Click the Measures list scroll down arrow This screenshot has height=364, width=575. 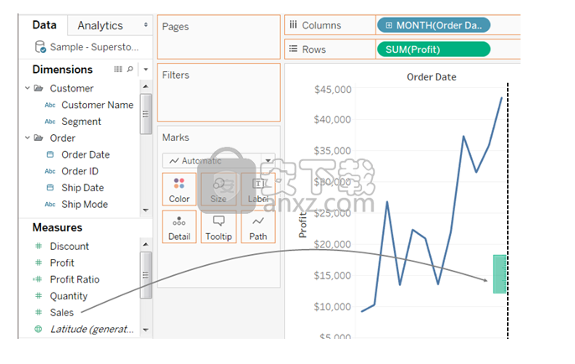pyautogui.click(x=146, y=330)
